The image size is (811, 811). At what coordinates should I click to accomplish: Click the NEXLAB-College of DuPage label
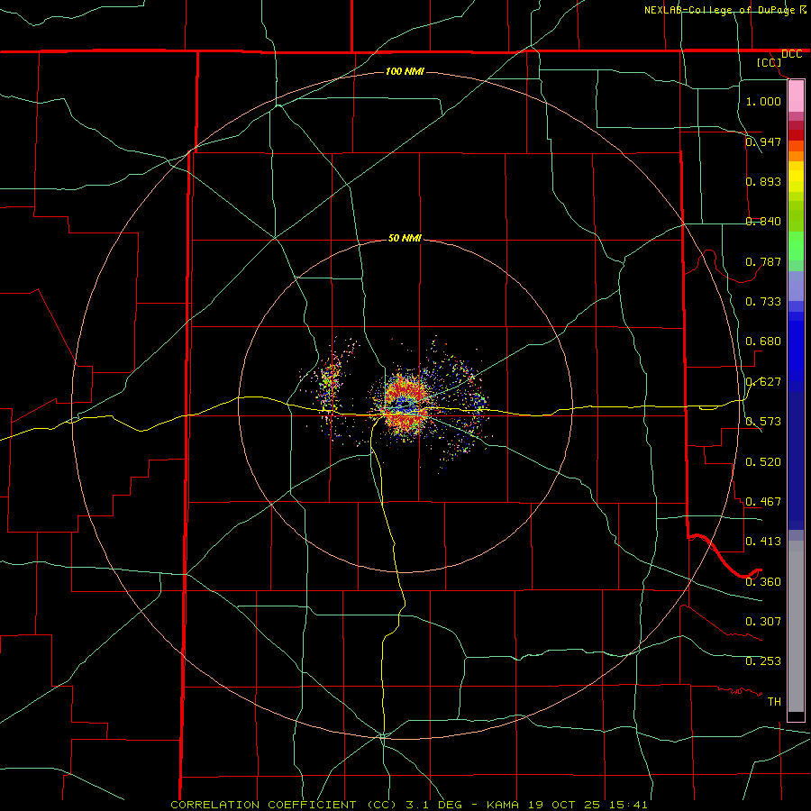(x=719, y=10)
